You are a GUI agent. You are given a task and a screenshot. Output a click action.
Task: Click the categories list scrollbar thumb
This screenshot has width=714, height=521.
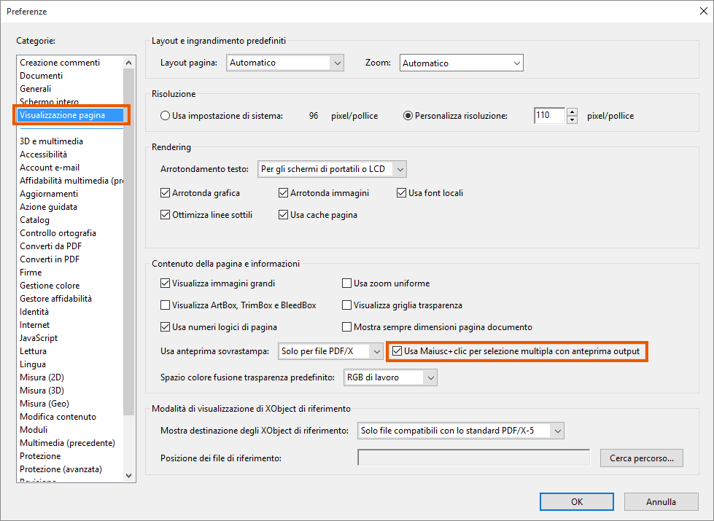pyautogui.click(x=128, y=242)
